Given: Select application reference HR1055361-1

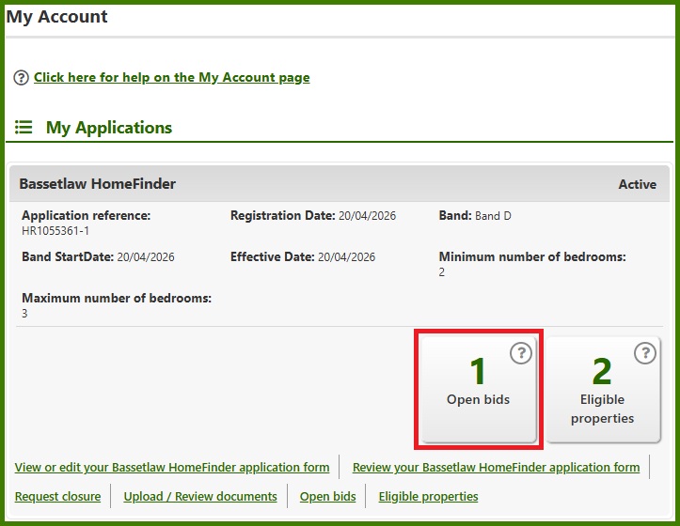Looking at the screenshot, I should pyautogui.click(x=55, y=230).
